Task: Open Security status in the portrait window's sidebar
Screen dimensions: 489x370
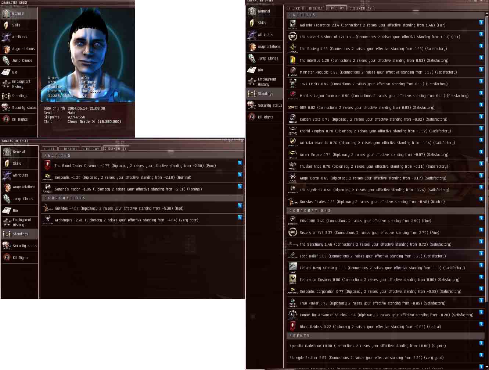Action: pyautogui.click(x=19, y=107)
